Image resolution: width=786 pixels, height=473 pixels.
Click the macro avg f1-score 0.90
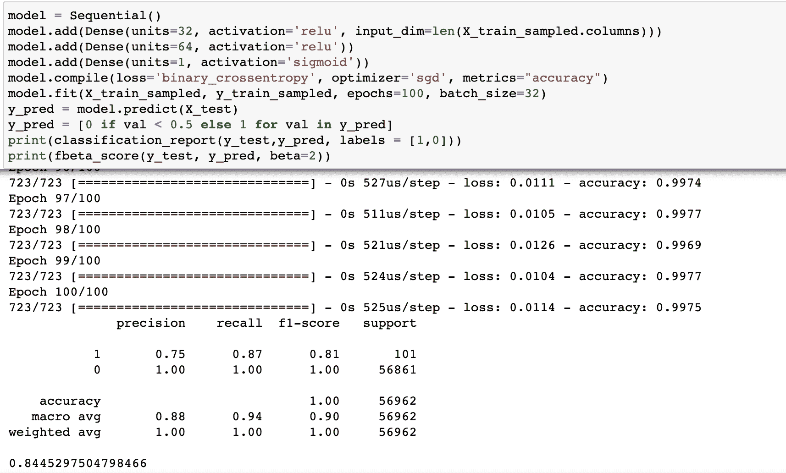click(324, 417)
